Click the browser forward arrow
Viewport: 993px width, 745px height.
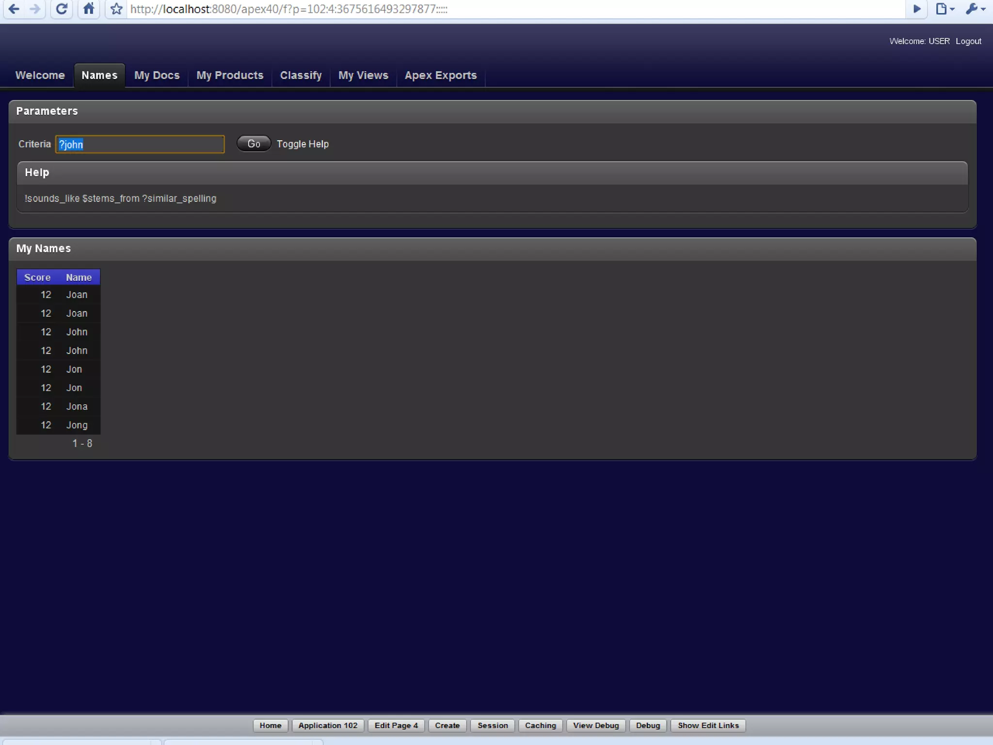[x=35, y=9]
